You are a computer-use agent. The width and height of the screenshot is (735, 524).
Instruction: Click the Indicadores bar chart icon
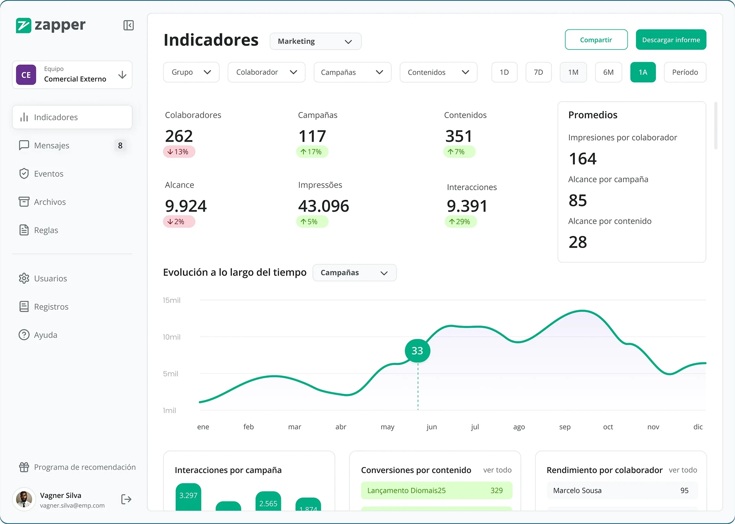(x=24, y=117)
